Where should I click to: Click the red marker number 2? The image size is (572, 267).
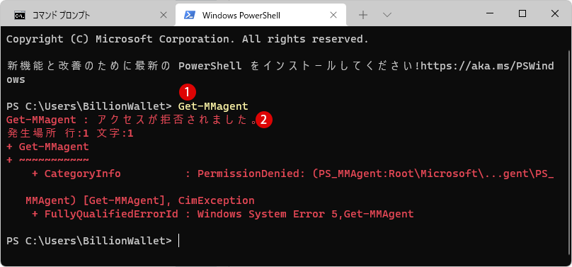click(264, 120)
